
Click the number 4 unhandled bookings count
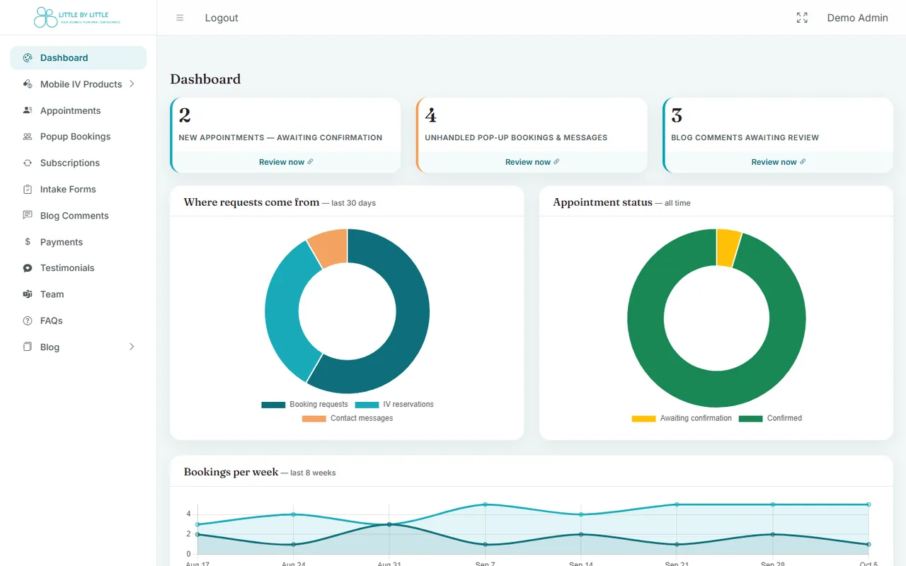pyautogui.click(x=430, y=115)
